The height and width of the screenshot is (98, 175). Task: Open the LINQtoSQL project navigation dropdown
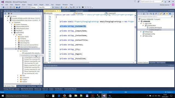click(59, 13)
